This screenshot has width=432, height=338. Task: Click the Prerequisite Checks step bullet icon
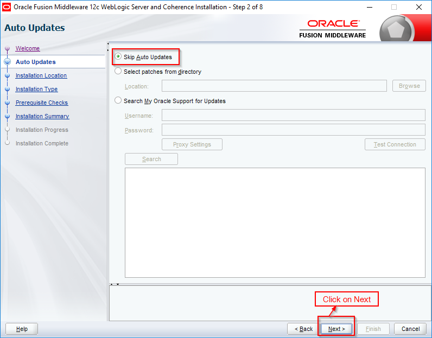pyautogui.click(x=8, y=103)
